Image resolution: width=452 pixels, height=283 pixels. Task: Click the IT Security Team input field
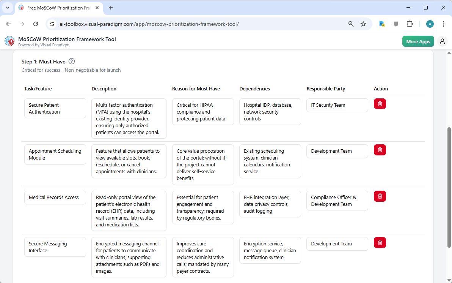[337, 105]
